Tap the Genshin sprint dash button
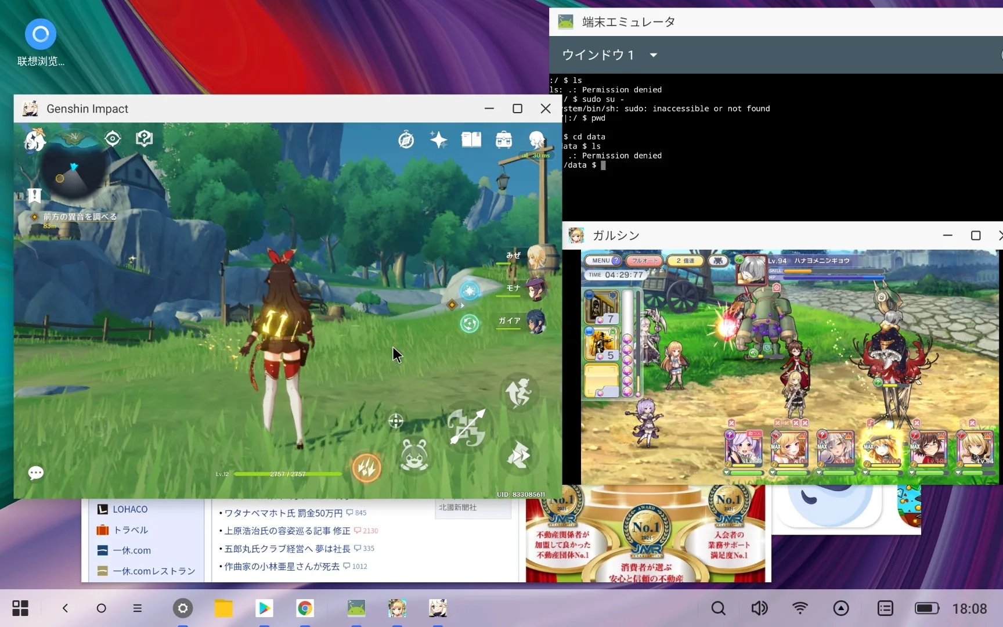Screen dimensions: 1003x627 click(518, 455)
